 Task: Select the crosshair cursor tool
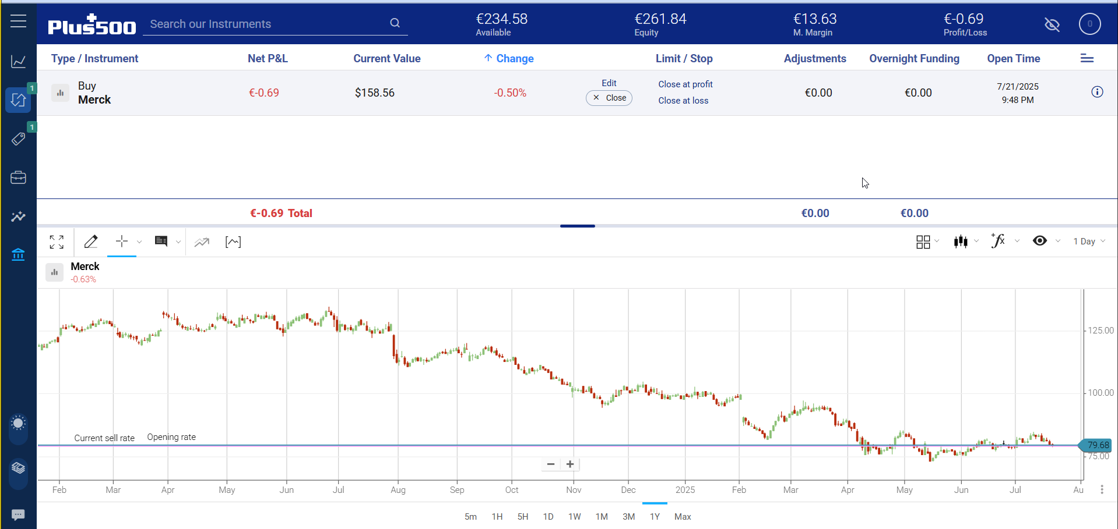click(122, 242)
